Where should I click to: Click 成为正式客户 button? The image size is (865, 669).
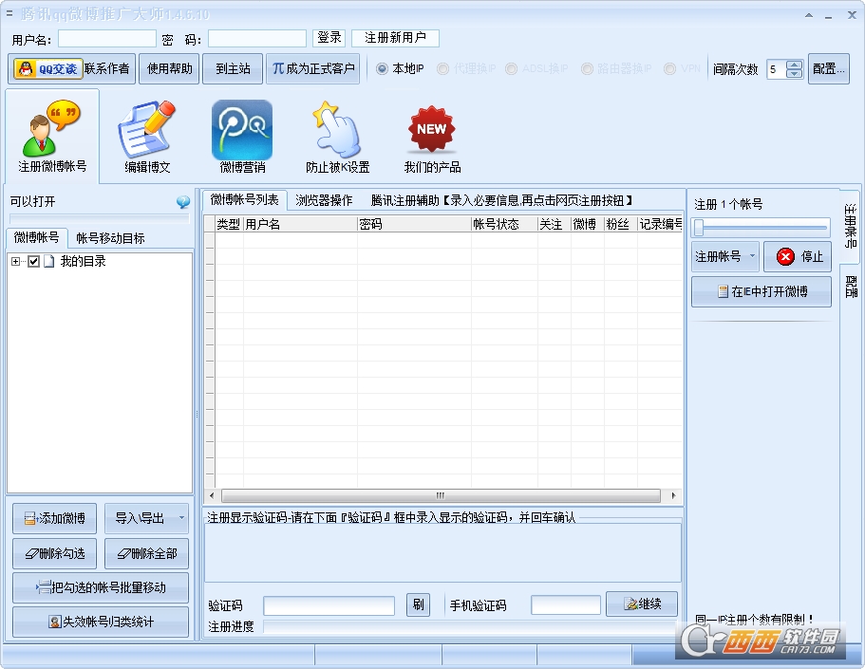(312, 68)
